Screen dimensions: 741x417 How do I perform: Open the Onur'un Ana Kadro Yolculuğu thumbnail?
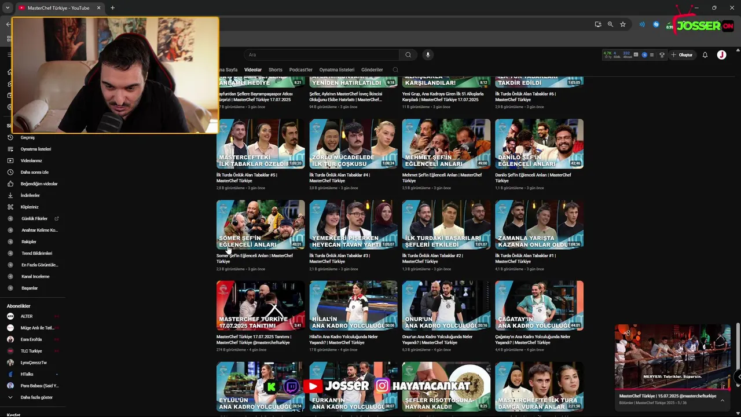coord(446,306)
